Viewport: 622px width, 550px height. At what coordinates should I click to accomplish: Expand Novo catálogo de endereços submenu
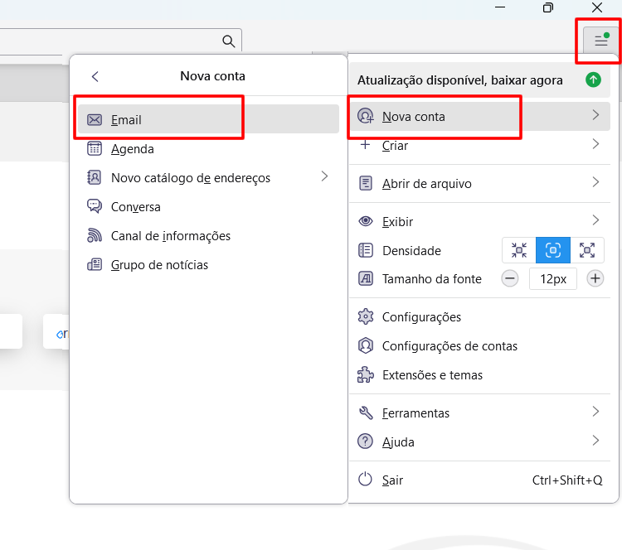coord(208,177)
